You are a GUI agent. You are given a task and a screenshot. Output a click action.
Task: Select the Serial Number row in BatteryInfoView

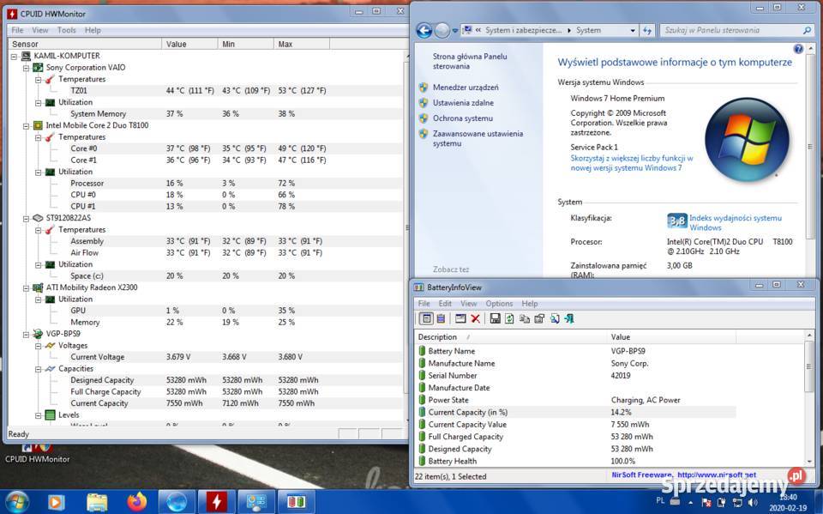tap(575, 376)
